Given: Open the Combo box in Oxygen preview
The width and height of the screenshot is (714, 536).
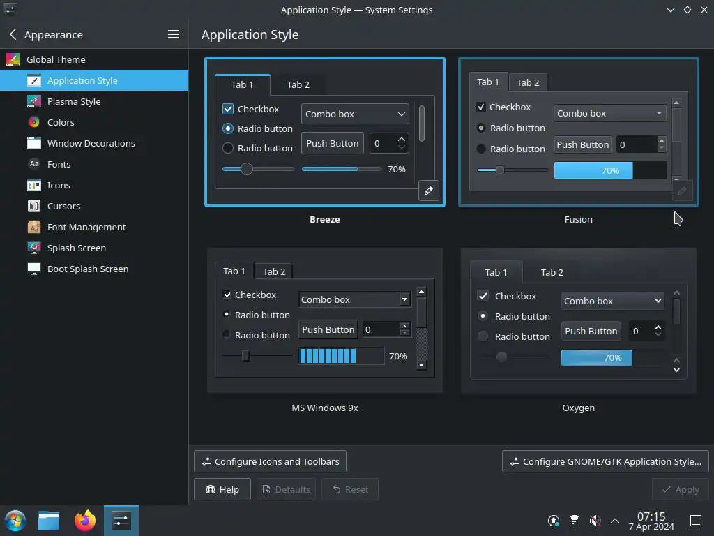Looking at the screenshot, I should 612,301.
